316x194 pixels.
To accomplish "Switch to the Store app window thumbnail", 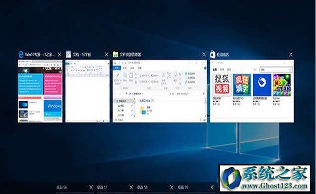I will (x=252, y=91).
